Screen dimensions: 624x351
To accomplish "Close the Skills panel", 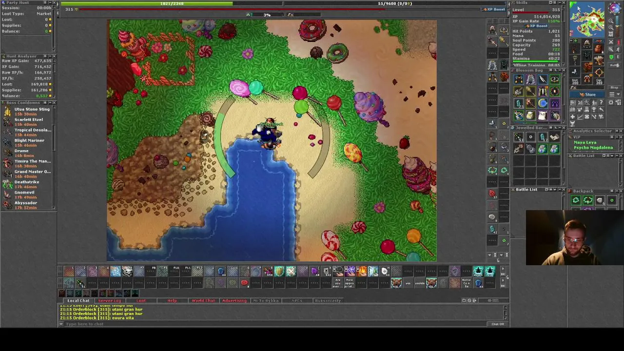I will [564, 3].
